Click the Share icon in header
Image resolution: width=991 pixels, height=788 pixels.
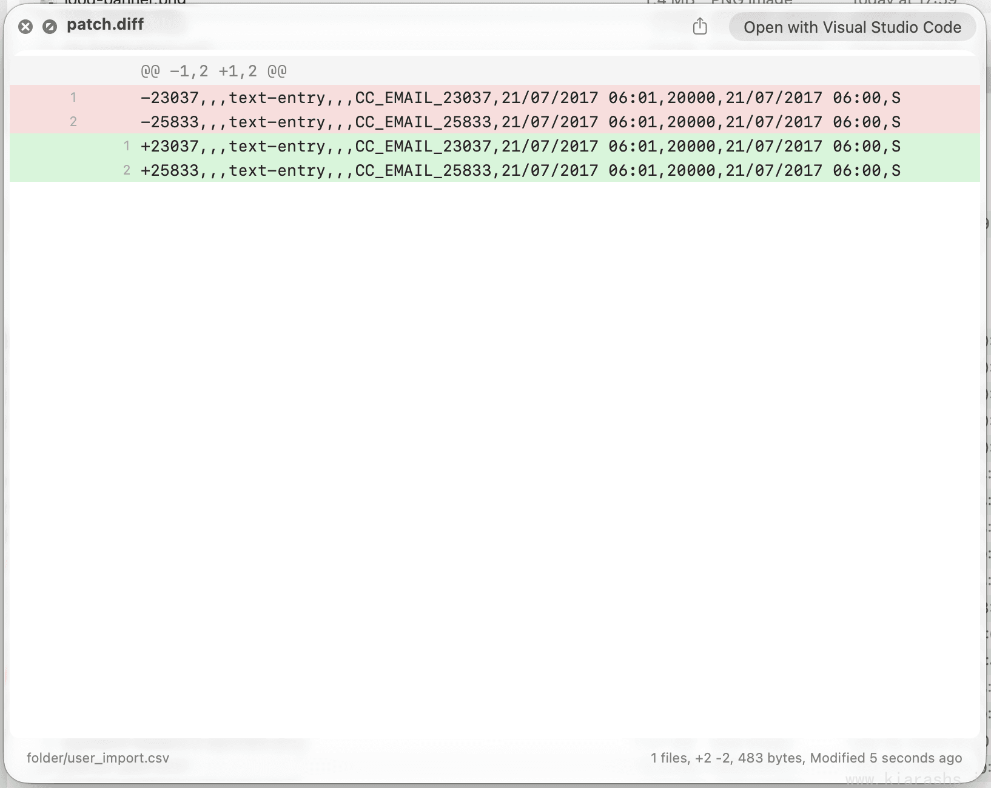(x=700, y=26)
